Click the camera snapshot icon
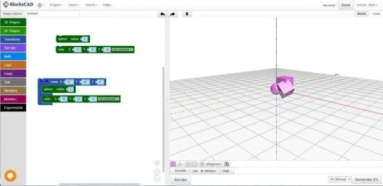Image resolution: width=383 pixels, height=186 pixels. click(226, 164)
